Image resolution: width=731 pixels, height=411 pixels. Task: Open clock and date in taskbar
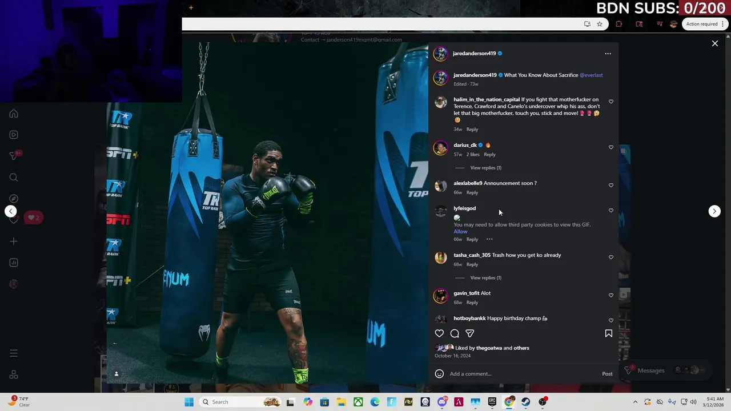pos(714,402)
